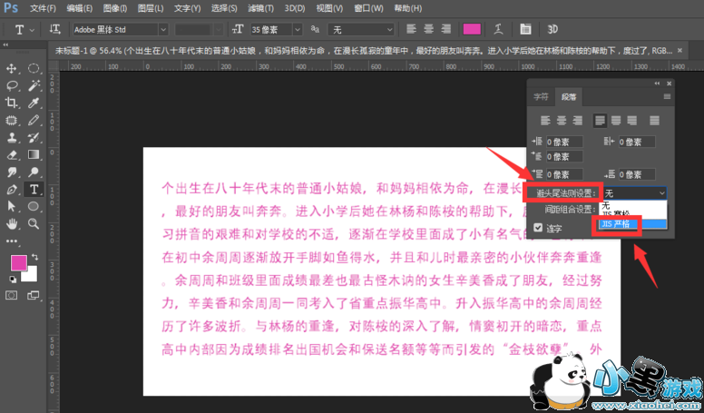
Task: Click the Magic Wand tool
Action: pos(34,85)
